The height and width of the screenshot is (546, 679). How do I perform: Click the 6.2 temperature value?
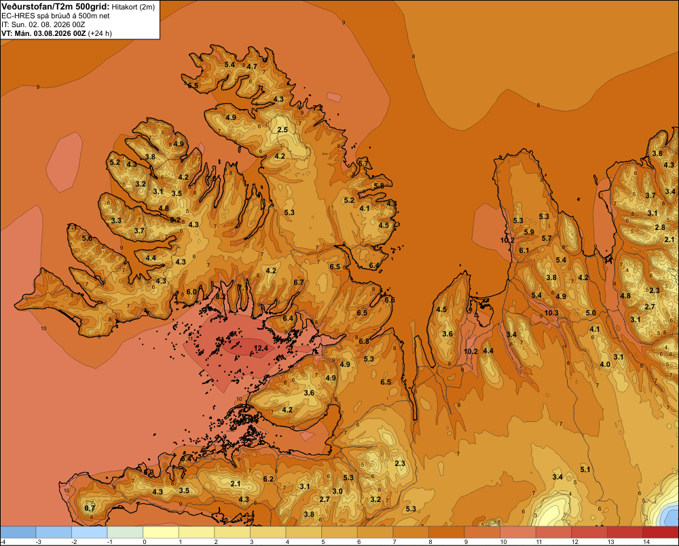(268, 479)
